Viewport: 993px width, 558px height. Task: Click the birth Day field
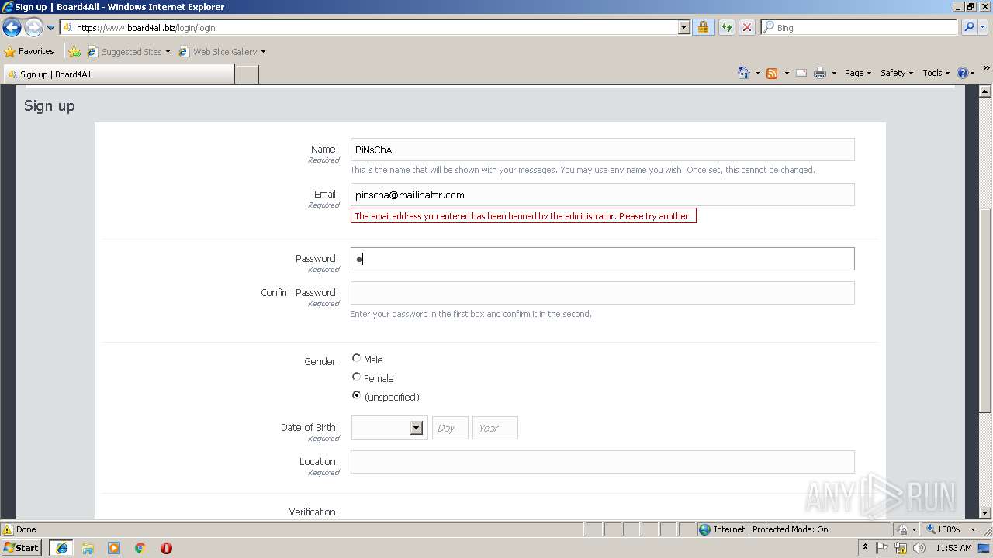point(450,428)
